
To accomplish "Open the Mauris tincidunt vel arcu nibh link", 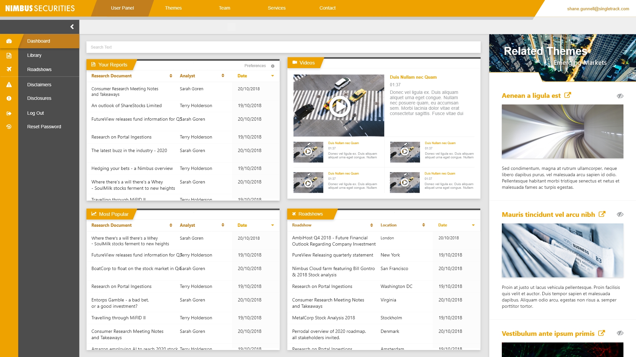I will (x=548, y=215).
